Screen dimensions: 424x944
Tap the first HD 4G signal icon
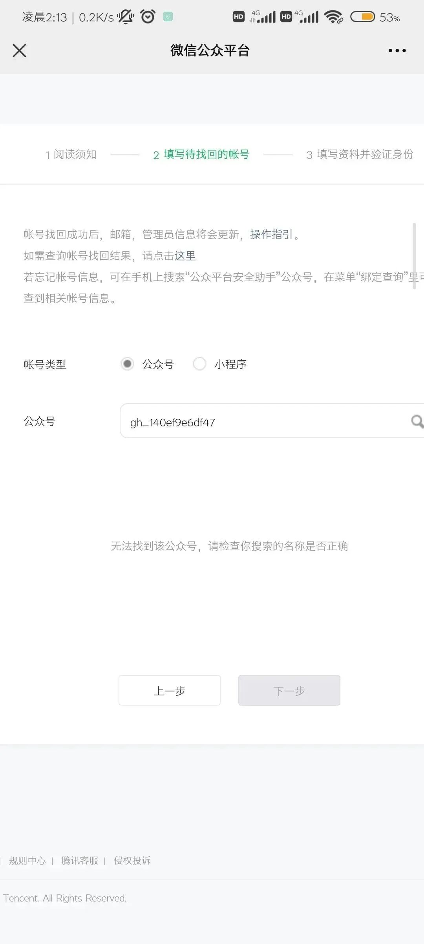(x=254, y=17)
